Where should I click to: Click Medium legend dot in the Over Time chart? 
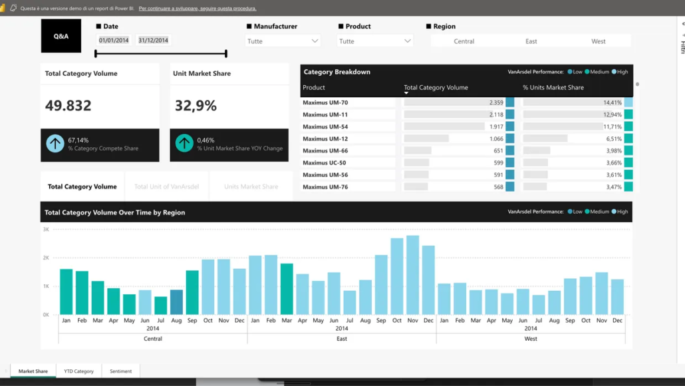pyautogui.click(x=587, y=212)
